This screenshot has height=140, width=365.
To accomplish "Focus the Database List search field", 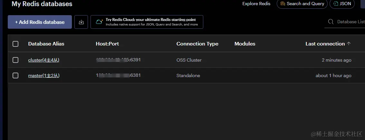I will (345, 22).
